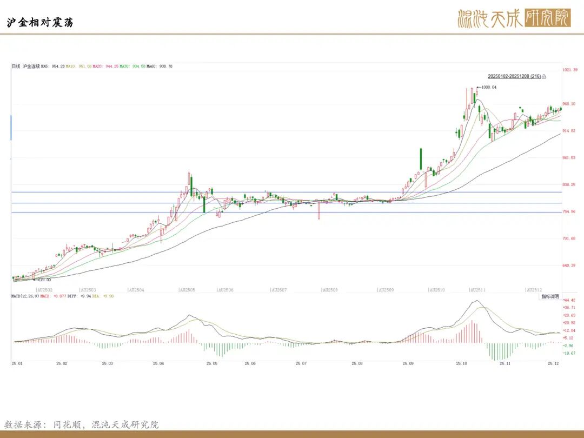Click the AU2512 contract marker
Screen dimensions: 584x438
pos(534,290)
